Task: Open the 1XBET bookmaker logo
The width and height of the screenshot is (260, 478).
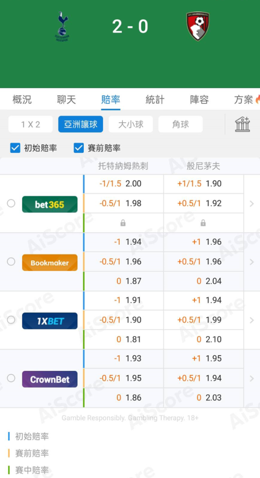Action: [x=50, y=321]
